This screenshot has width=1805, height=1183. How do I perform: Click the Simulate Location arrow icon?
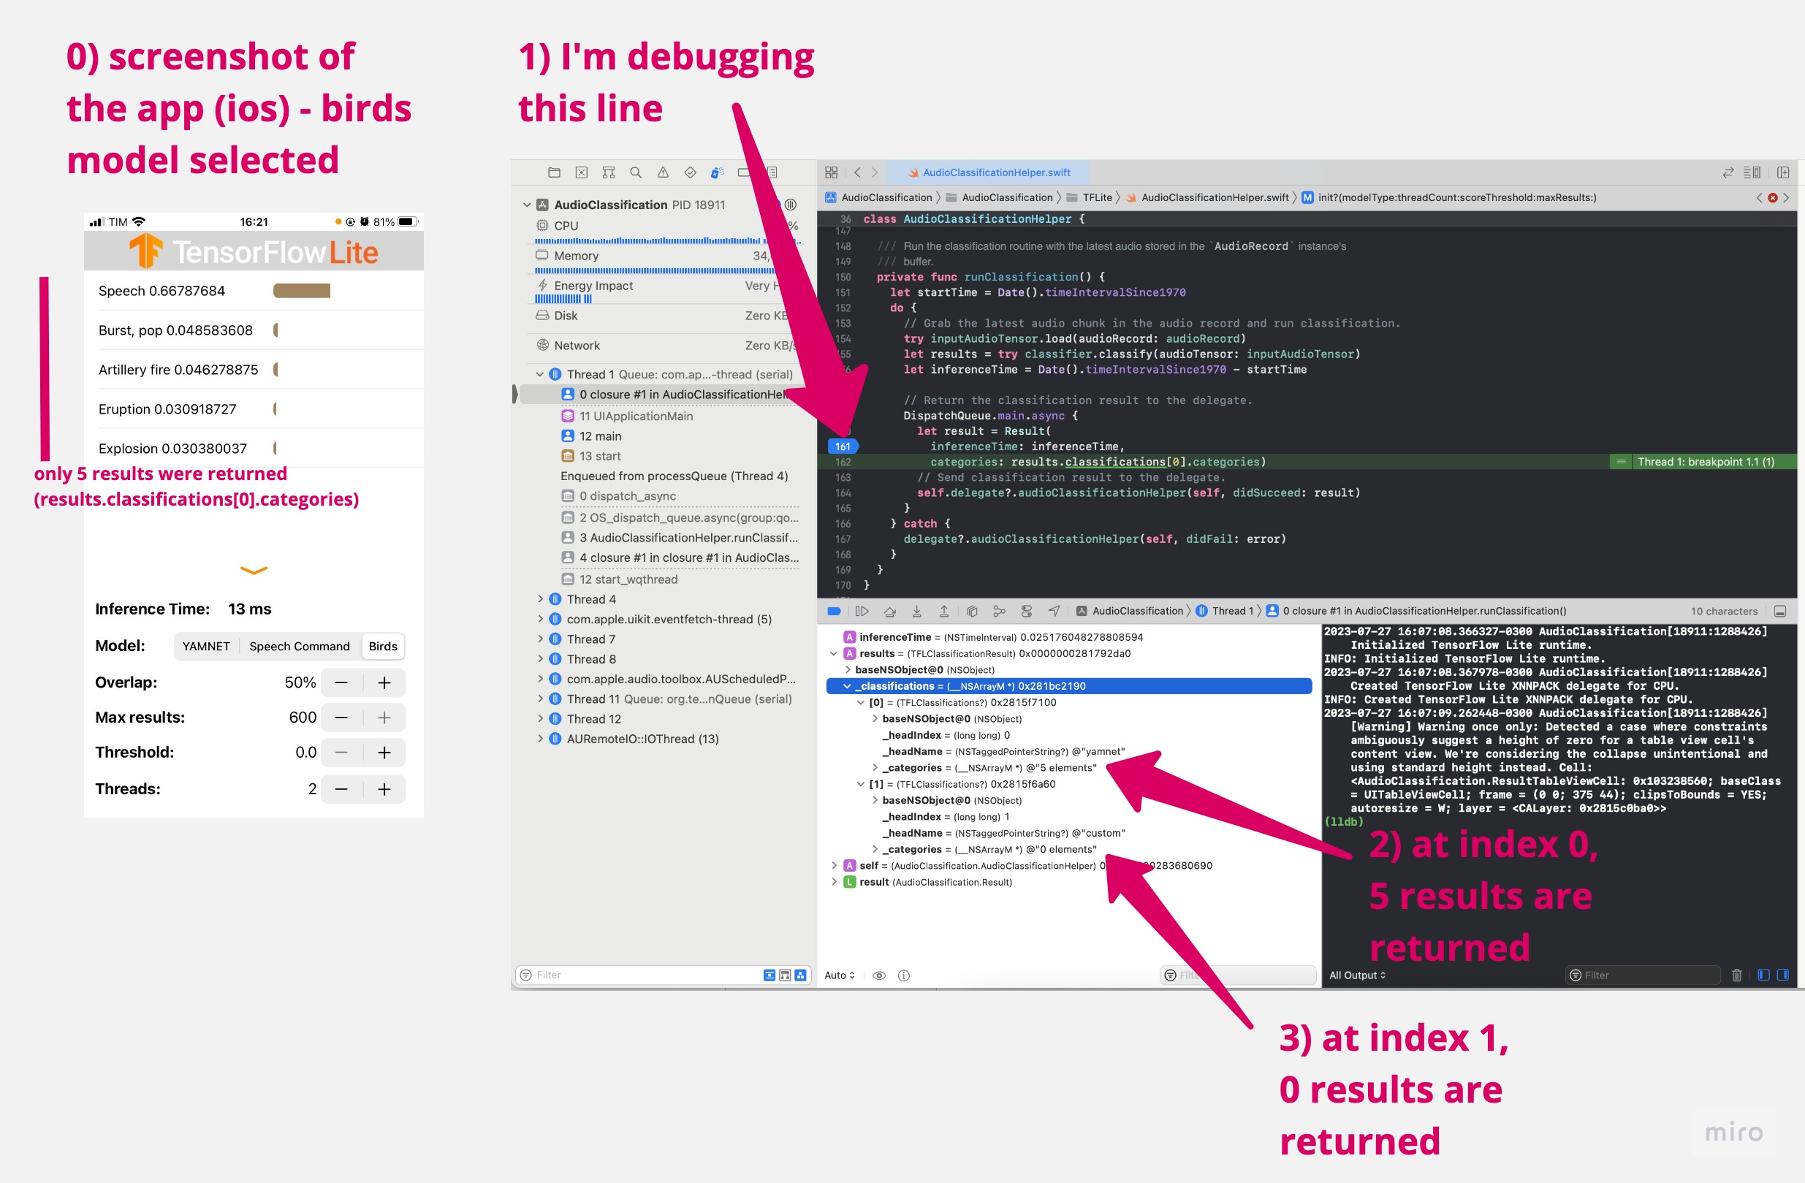(x=1054, y=611)
